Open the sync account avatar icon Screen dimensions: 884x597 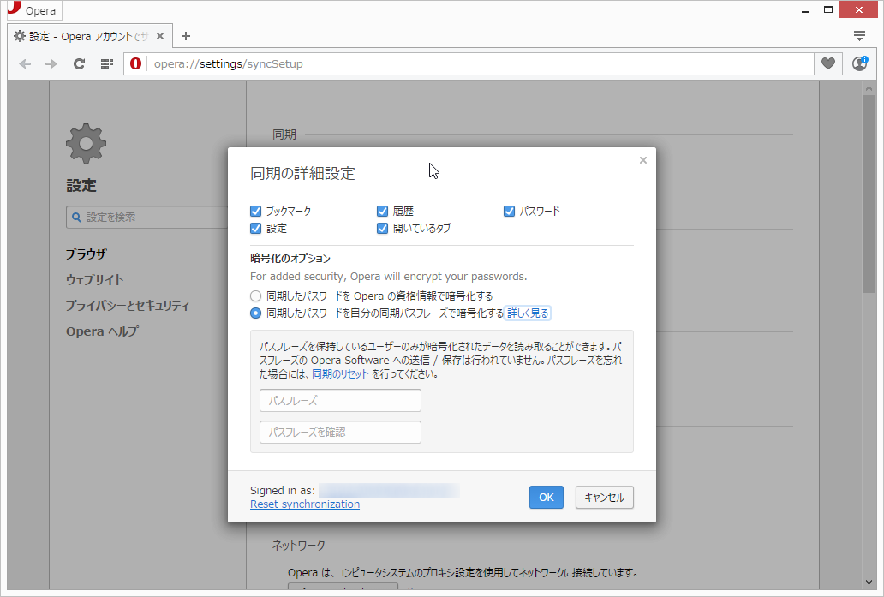tap(859, 63)
